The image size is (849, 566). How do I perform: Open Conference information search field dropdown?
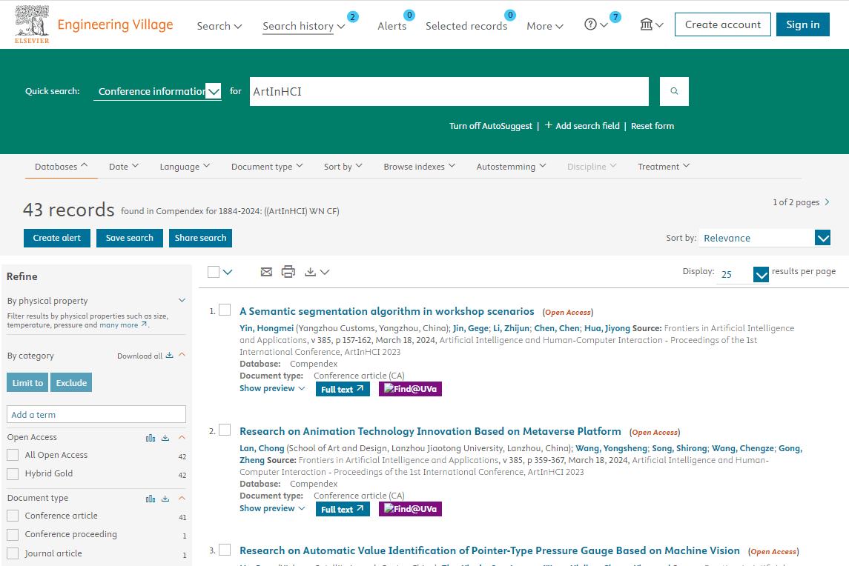tap(158, 91)
